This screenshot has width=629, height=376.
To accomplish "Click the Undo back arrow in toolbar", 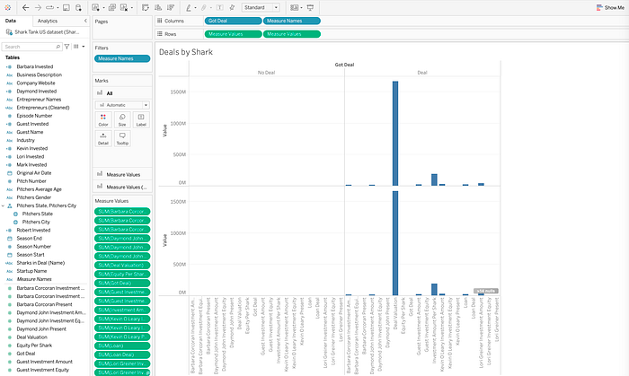I will tap(26, 7).
